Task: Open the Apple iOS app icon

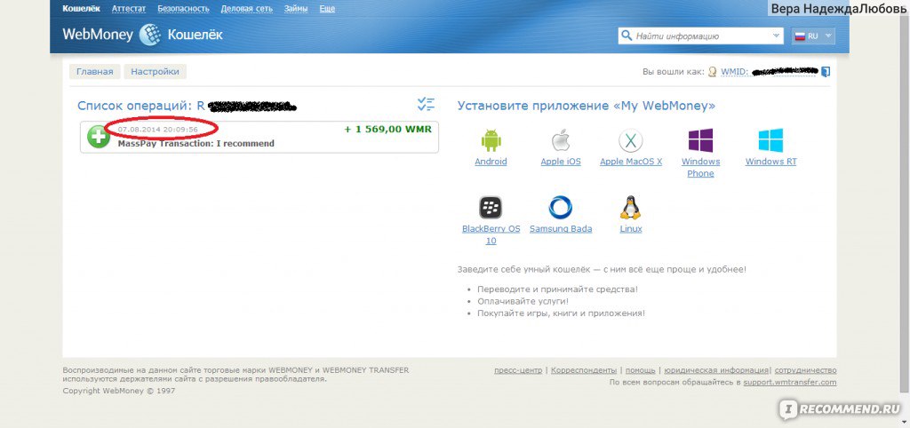Action: point(560,140)
